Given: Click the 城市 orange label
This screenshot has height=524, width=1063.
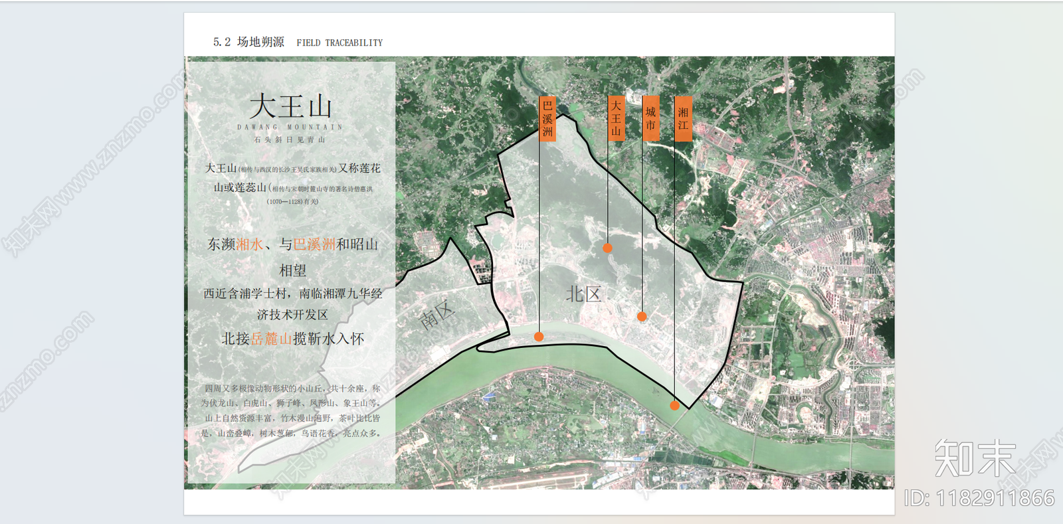Looking at the screenshot, I should 650,118.
